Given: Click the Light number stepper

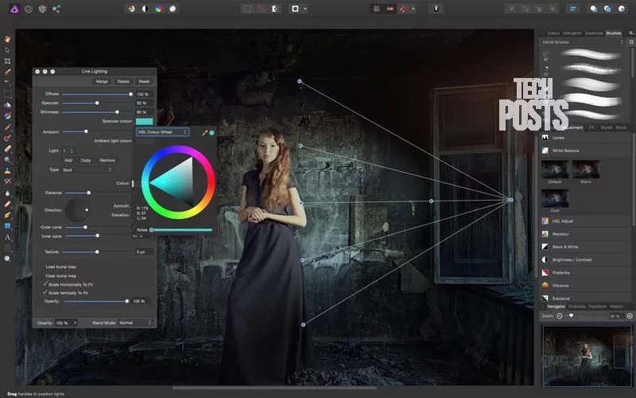Looking at the screenshot, I should click(72, 150).
